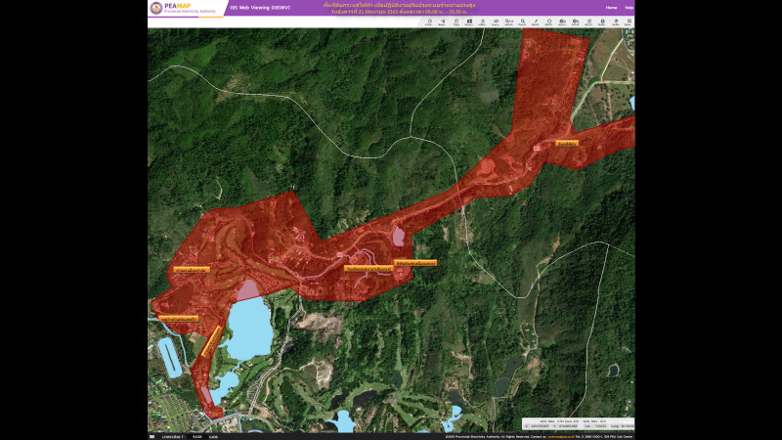Click the PEAMAP logo
The image size is (782, 440).
tap(184, 8)
